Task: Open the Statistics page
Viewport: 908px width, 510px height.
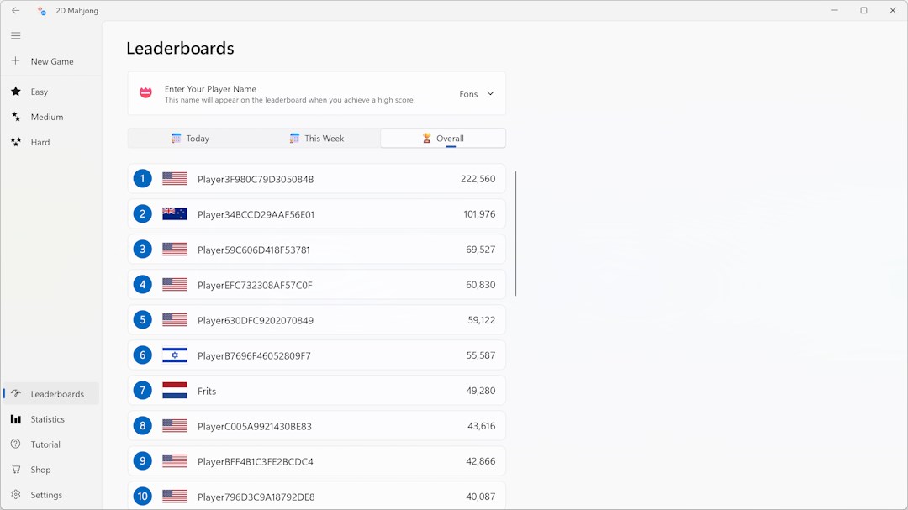Action: (x=47, y=419)
